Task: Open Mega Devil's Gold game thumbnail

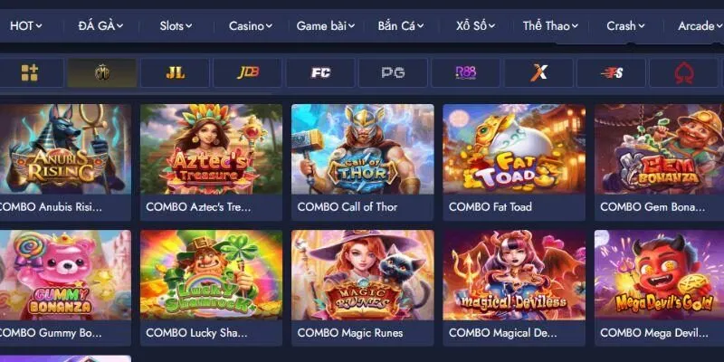Action: click(x=660, y=275)
